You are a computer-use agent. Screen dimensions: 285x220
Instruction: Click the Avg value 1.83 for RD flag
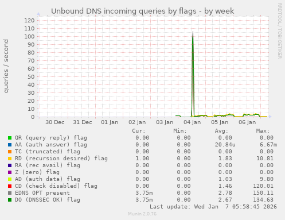225,159
